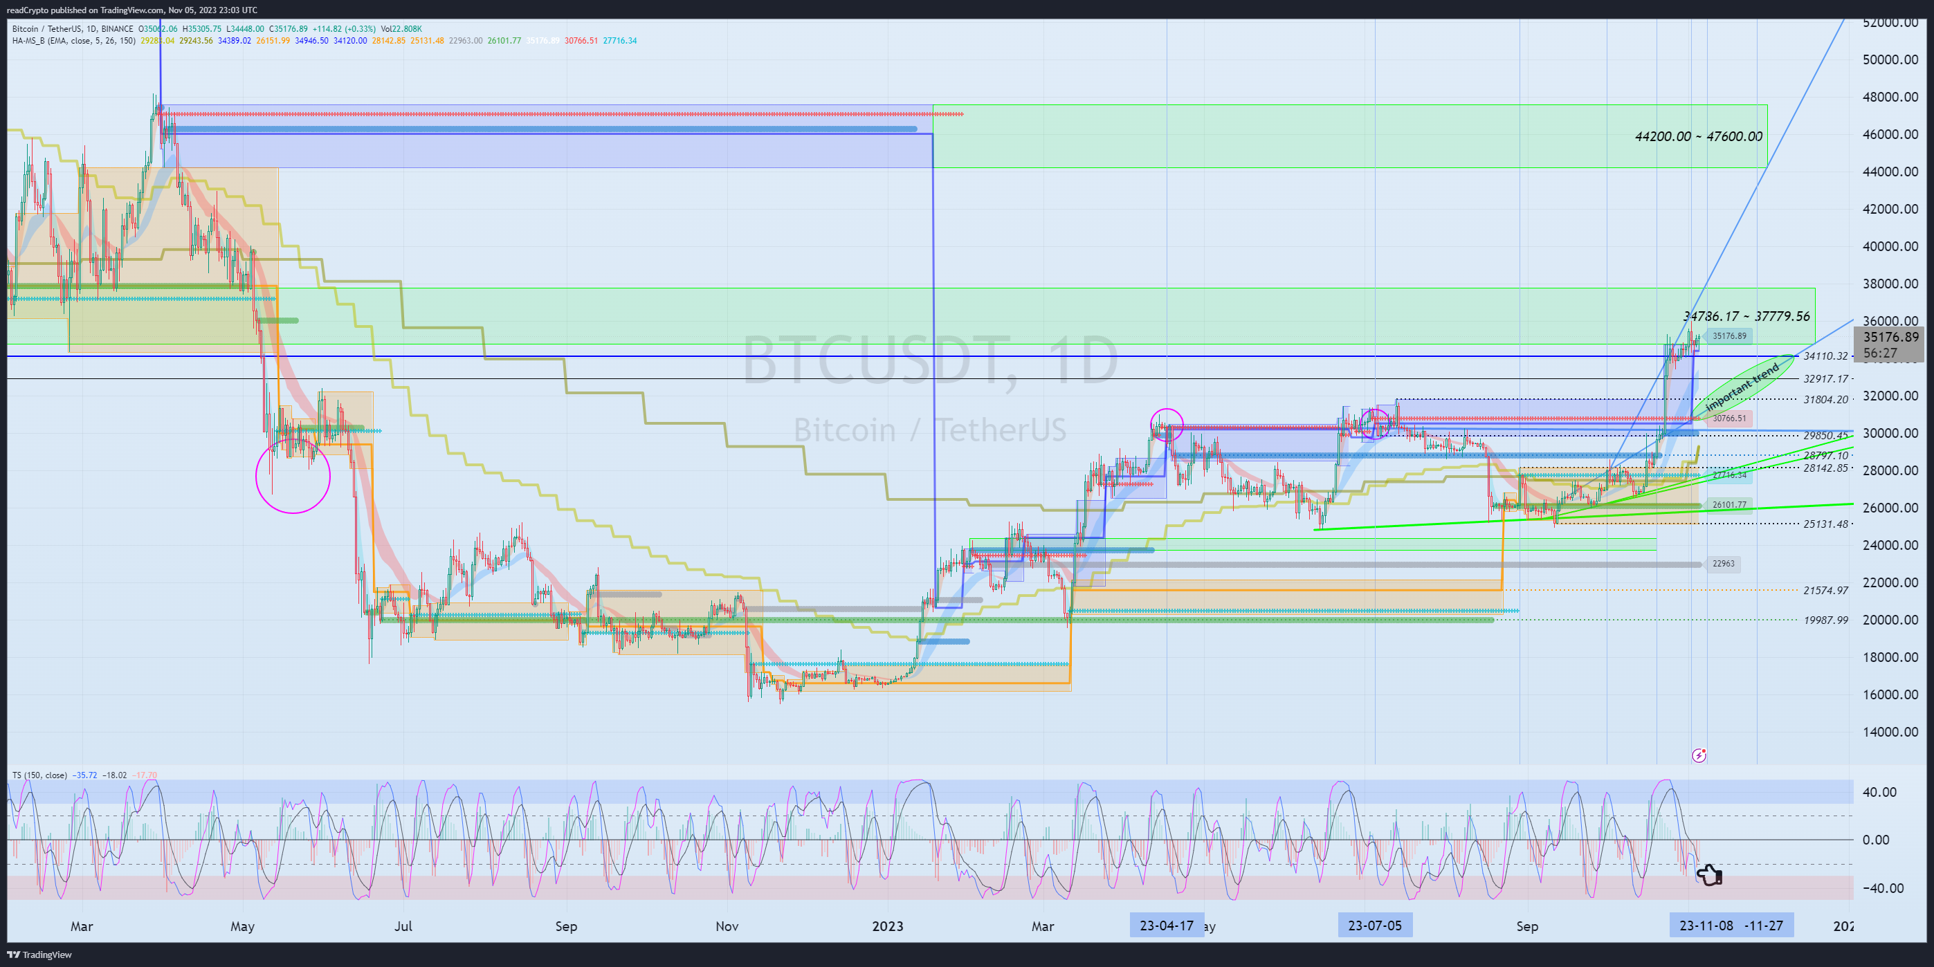Click the 19987.99 level label
The height and width of the screenshot is (967, 1934).
point(1826,620)
